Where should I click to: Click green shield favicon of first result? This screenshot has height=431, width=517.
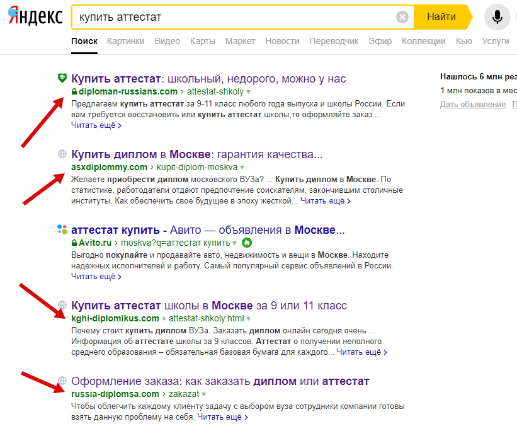pos(62,79)
